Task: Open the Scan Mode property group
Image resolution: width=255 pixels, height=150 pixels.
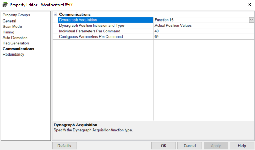Action: pyautogui.click(x=12, y=26)
